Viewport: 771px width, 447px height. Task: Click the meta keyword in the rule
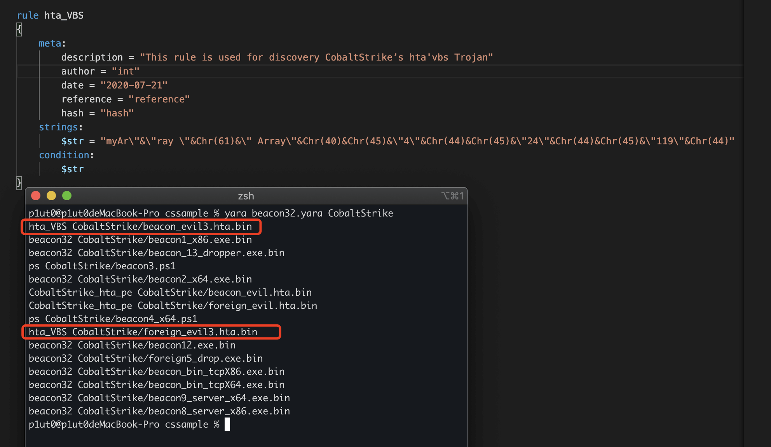tap(50, 43)
